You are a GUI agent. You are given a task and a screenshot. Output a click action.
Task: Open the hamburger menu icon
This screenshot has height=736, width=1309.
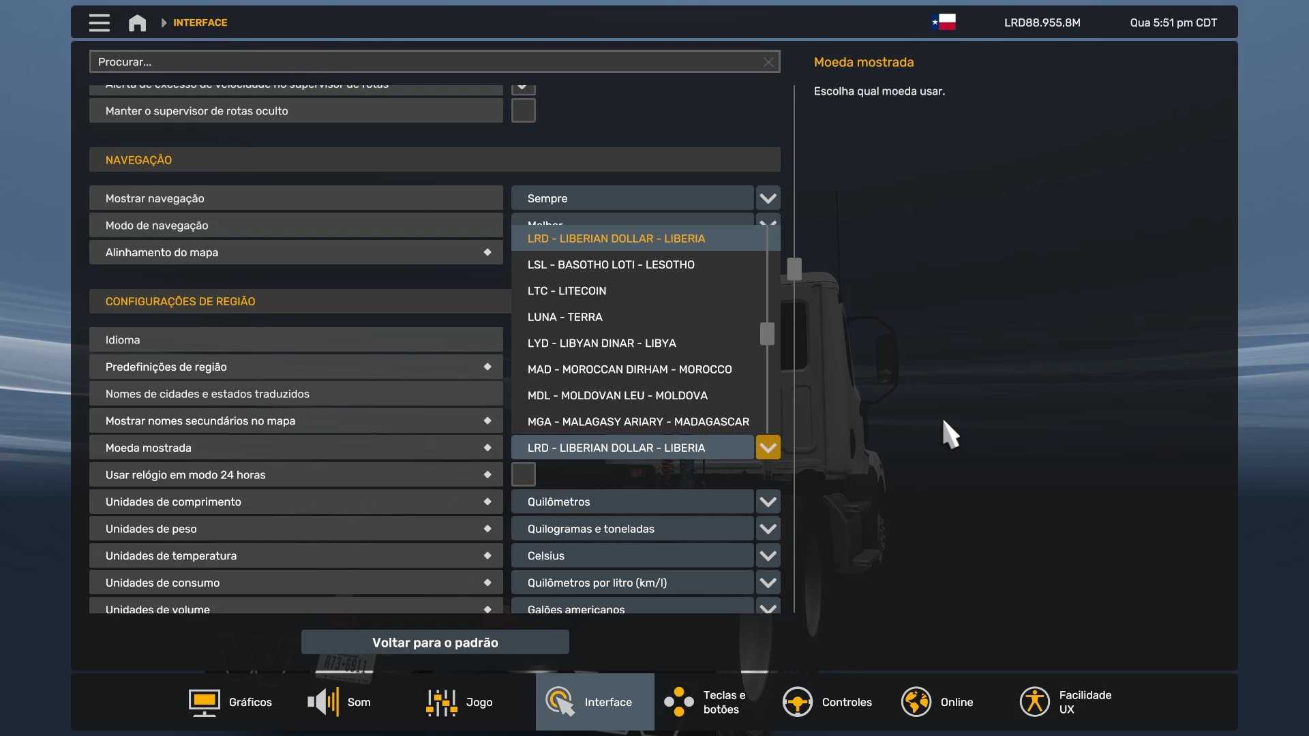pyautogui.click(x=99, y=22)
